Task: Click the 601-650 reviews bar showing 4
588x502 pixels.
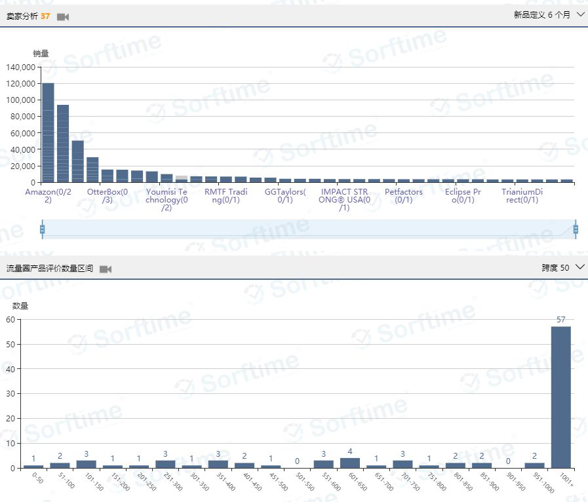Action: coord(349,463)
